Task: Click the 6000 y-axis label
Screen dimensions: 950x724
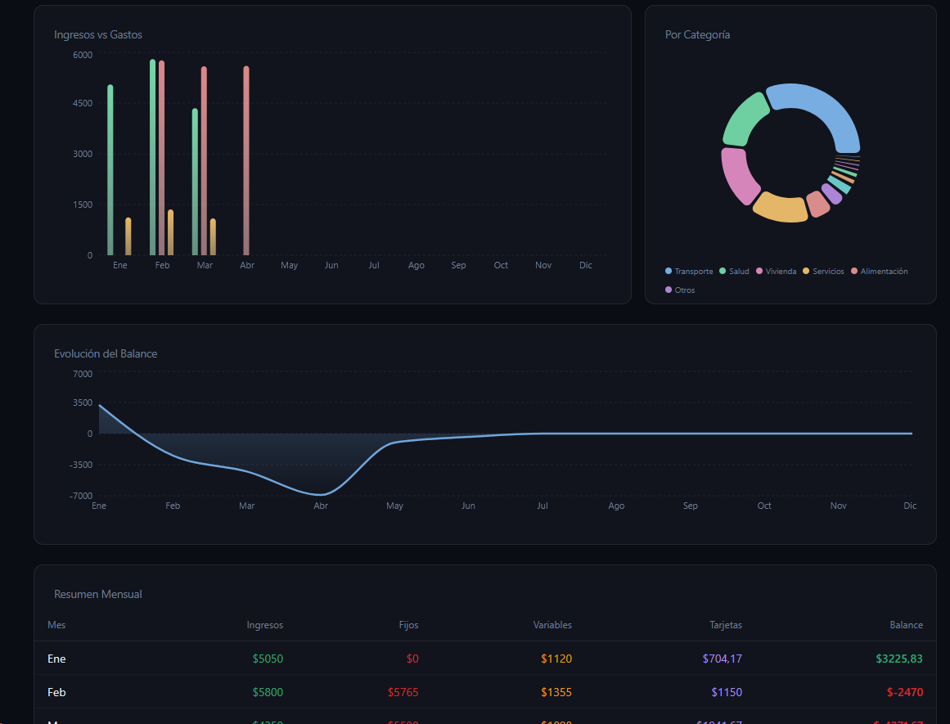Action: click(83, 55)
